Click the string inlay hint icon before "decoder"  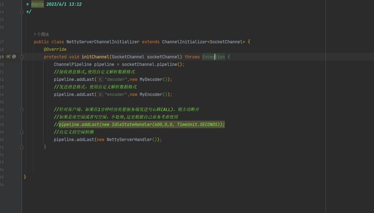(x=101, y=79)
